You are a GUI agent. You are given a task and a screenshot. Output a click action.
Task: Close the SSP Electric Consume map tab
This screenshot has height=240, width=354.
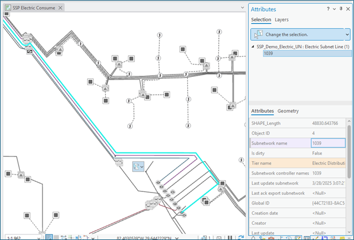pos(61,8)
